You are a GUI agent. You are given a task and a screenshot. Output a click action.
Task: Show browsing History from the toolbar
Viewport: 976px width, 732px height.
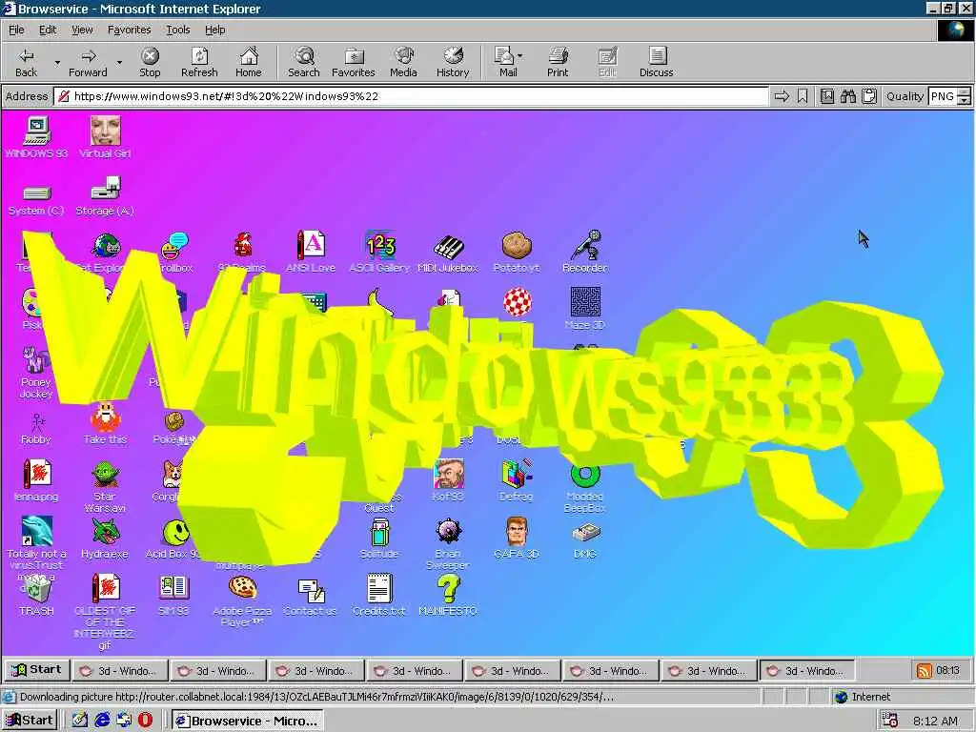click(453, 62)
